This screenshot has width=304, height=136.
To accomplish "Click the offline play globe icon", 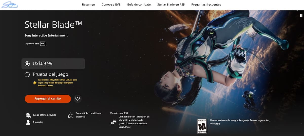I will point(28,115).
